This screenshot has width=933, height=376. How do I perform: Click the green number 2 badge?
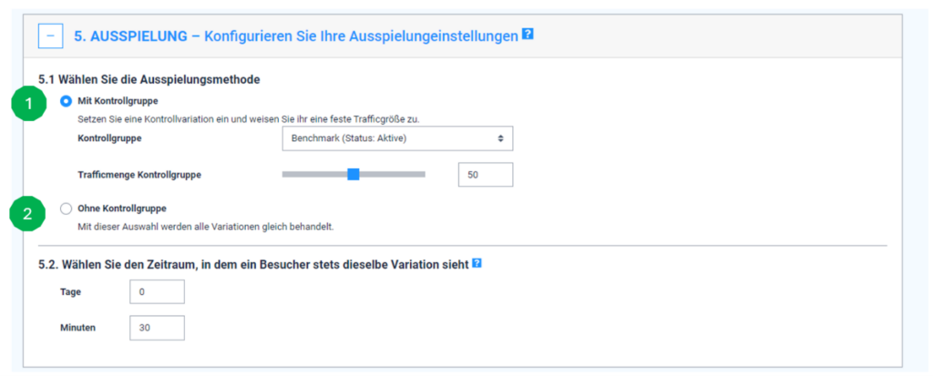[28, 214]
